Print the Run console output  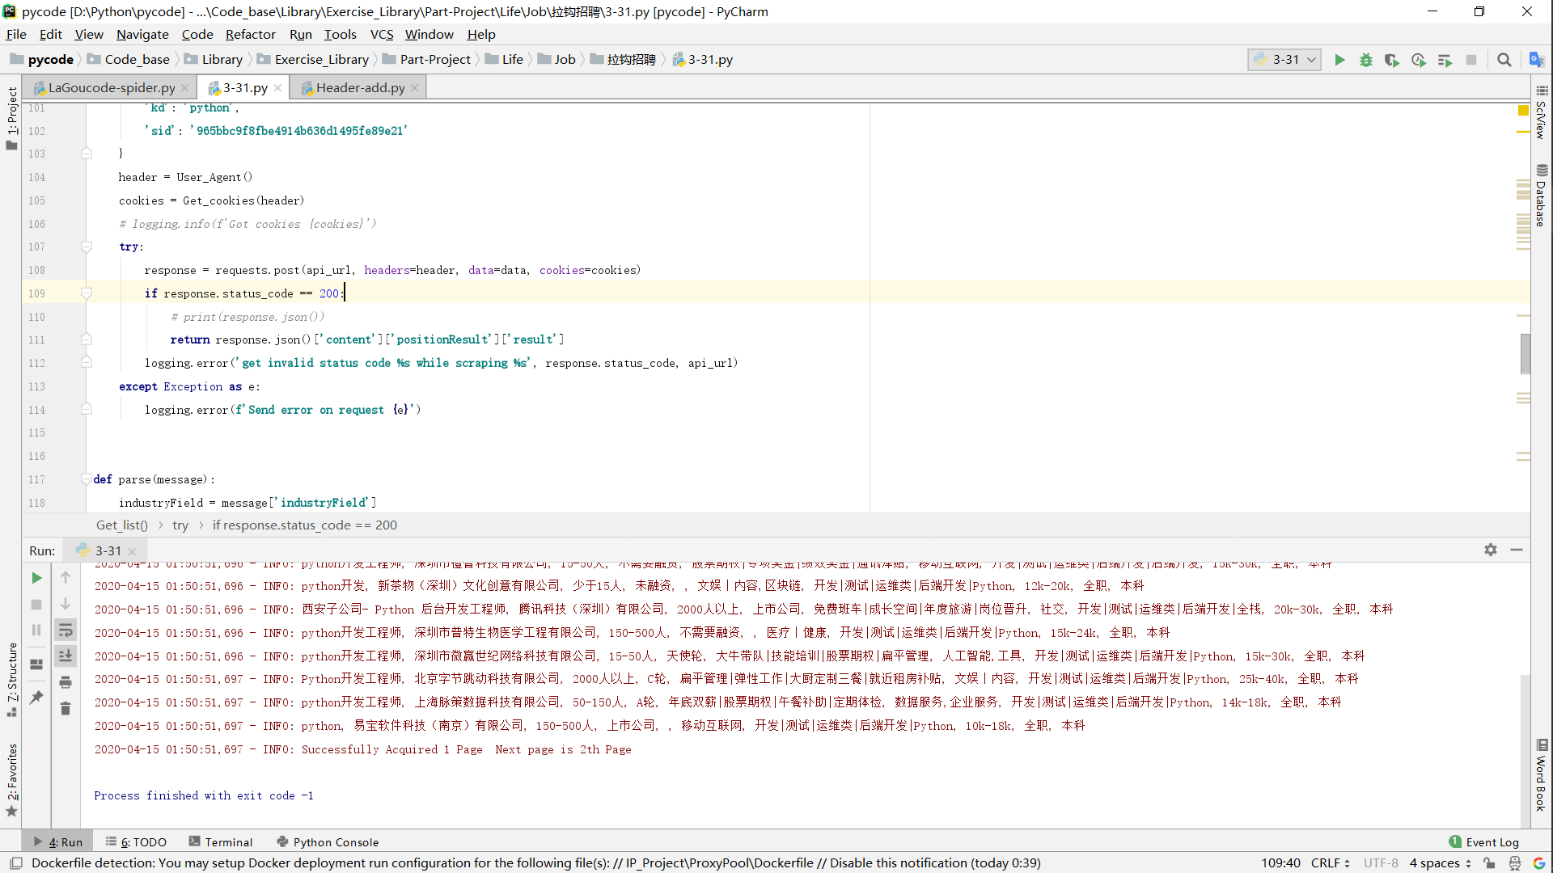pos(66,683)
